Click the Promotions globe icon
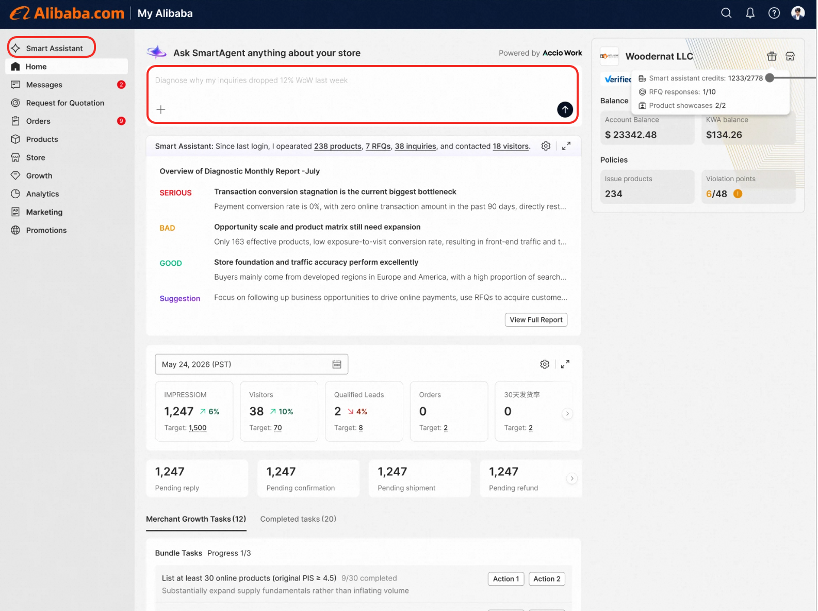Image resolution: width=818 pixels, height=611 pixels. 15,230
